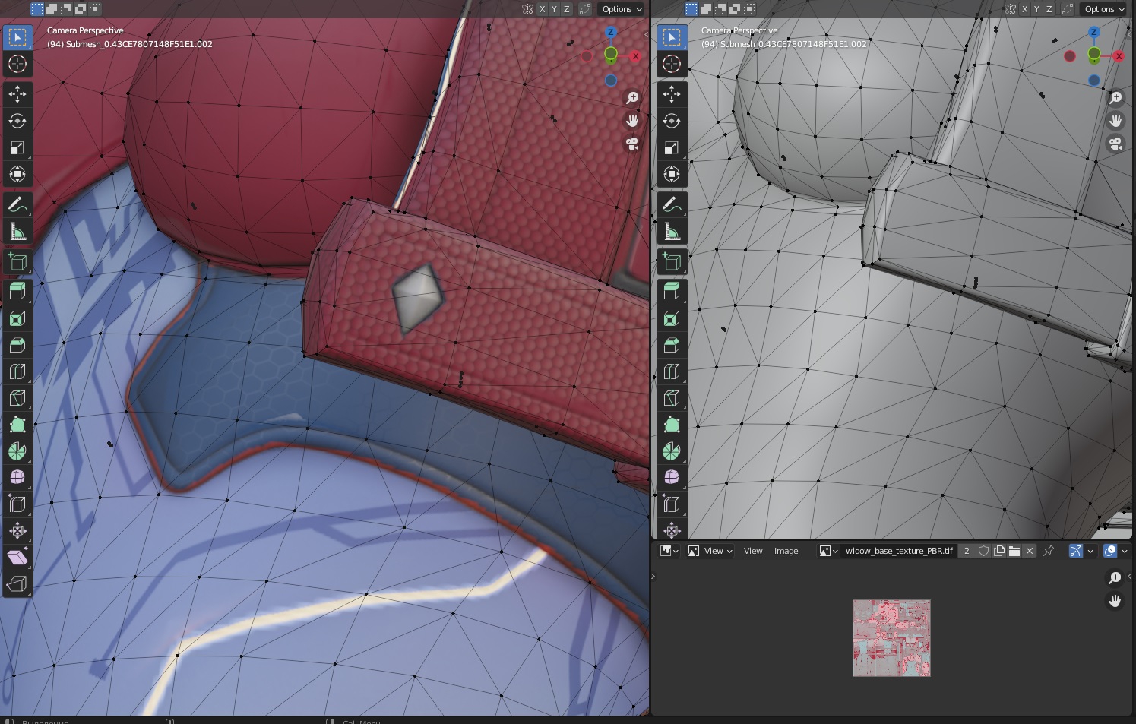The width and height of the screenshot is (1136, 724).
Task: Toggle X axis mirror in left viewport header
Action: [542, 9]
